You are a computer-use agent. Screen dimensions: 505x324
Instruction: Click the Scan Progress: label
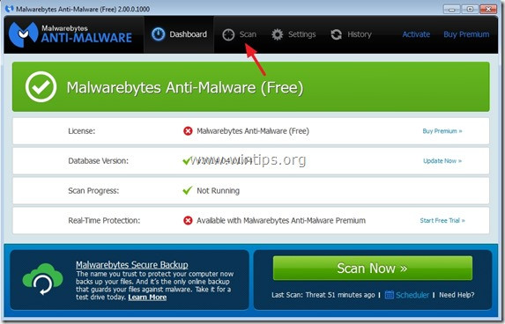(x=93, y=191)
